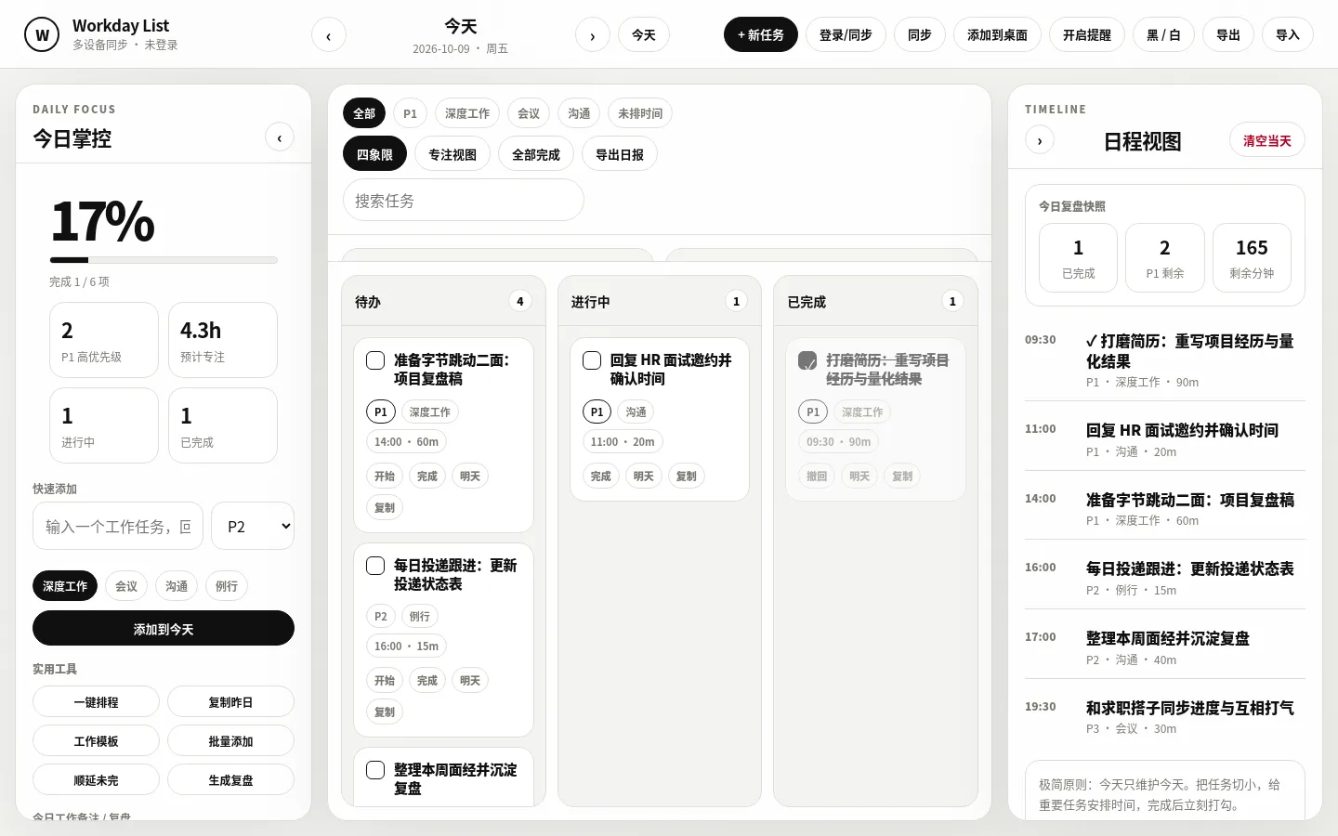The image size is (1338, 836).
Task: Click 生成复盘 tool button
Action: pyautogui.click(x=230, y=780)
